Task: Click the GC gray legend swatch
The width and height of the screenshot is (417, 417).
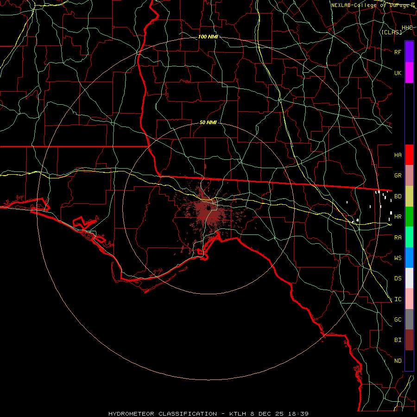Action: (x=409, y=319)
